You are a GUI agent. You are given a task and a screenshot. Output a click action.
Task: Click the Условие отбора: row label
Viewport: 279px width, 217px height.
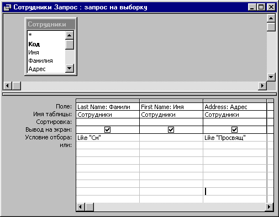click(x=49, y=137)
